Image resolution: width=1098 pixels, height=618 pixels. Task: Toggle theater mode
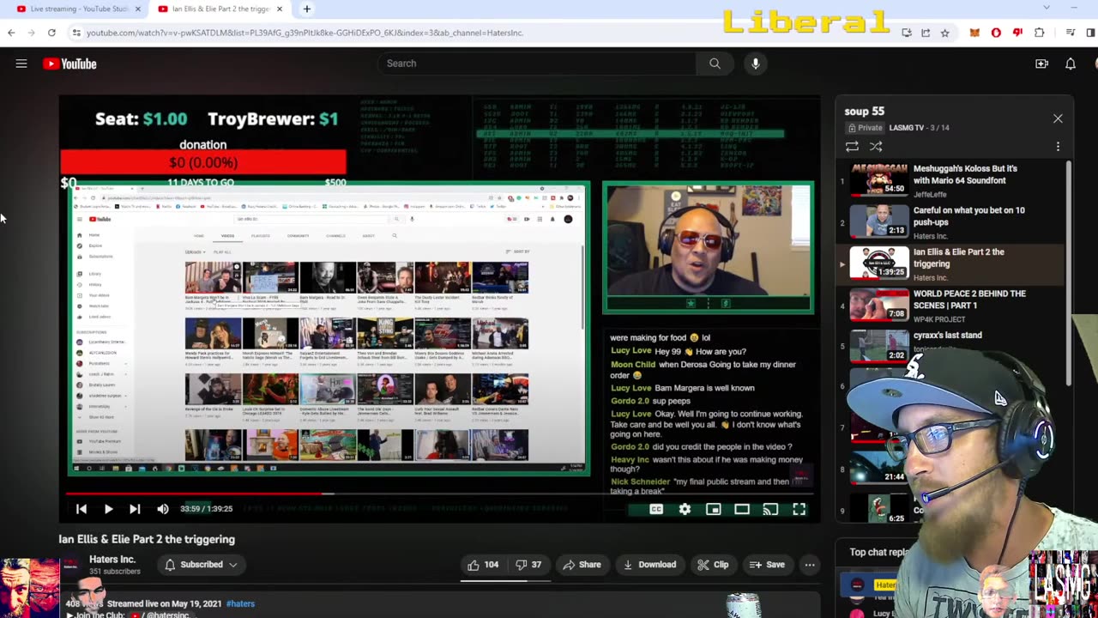[x=742, y=509]
